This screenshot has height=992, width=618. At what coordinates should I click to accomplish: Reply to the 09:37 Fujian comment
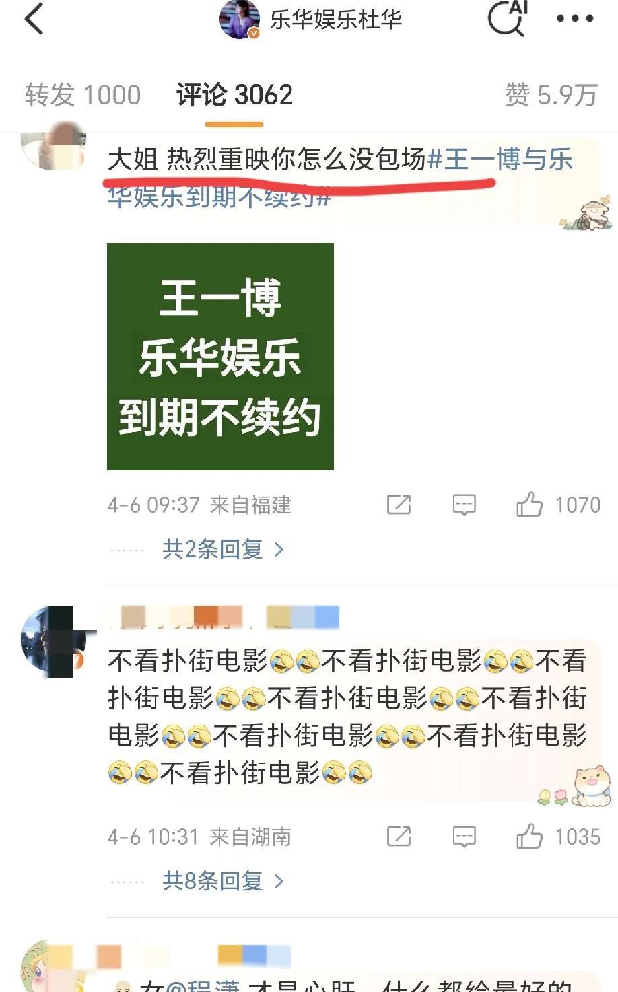pyautogui.click(x=465, y=505)
